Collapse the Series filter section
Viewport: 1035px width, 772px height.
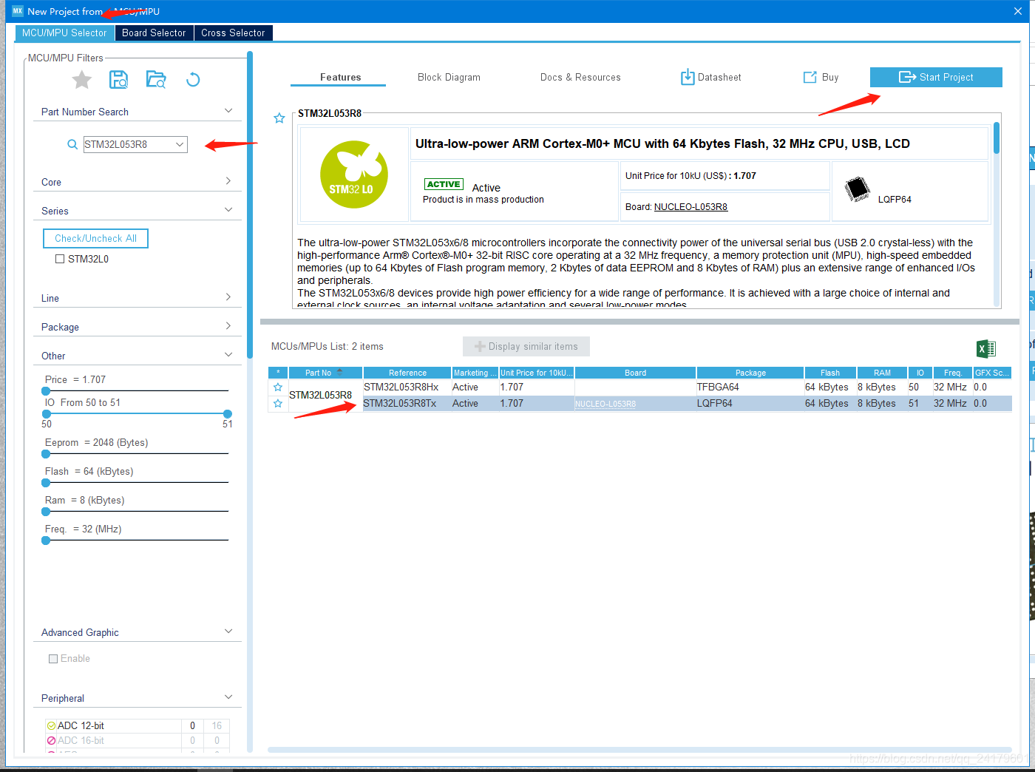pyautogui.click(x=228, y=210)
